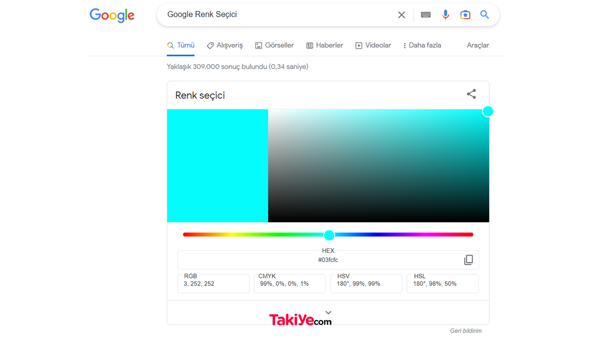Click the RGB value field

pos(213,283)
